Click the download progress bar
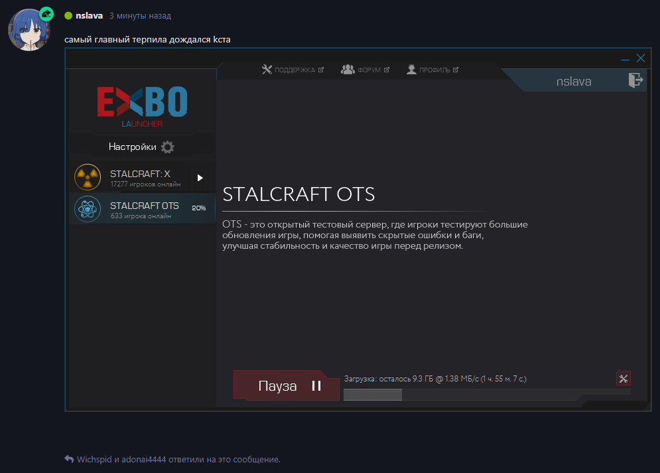660x473 pixels. point(487,395)
